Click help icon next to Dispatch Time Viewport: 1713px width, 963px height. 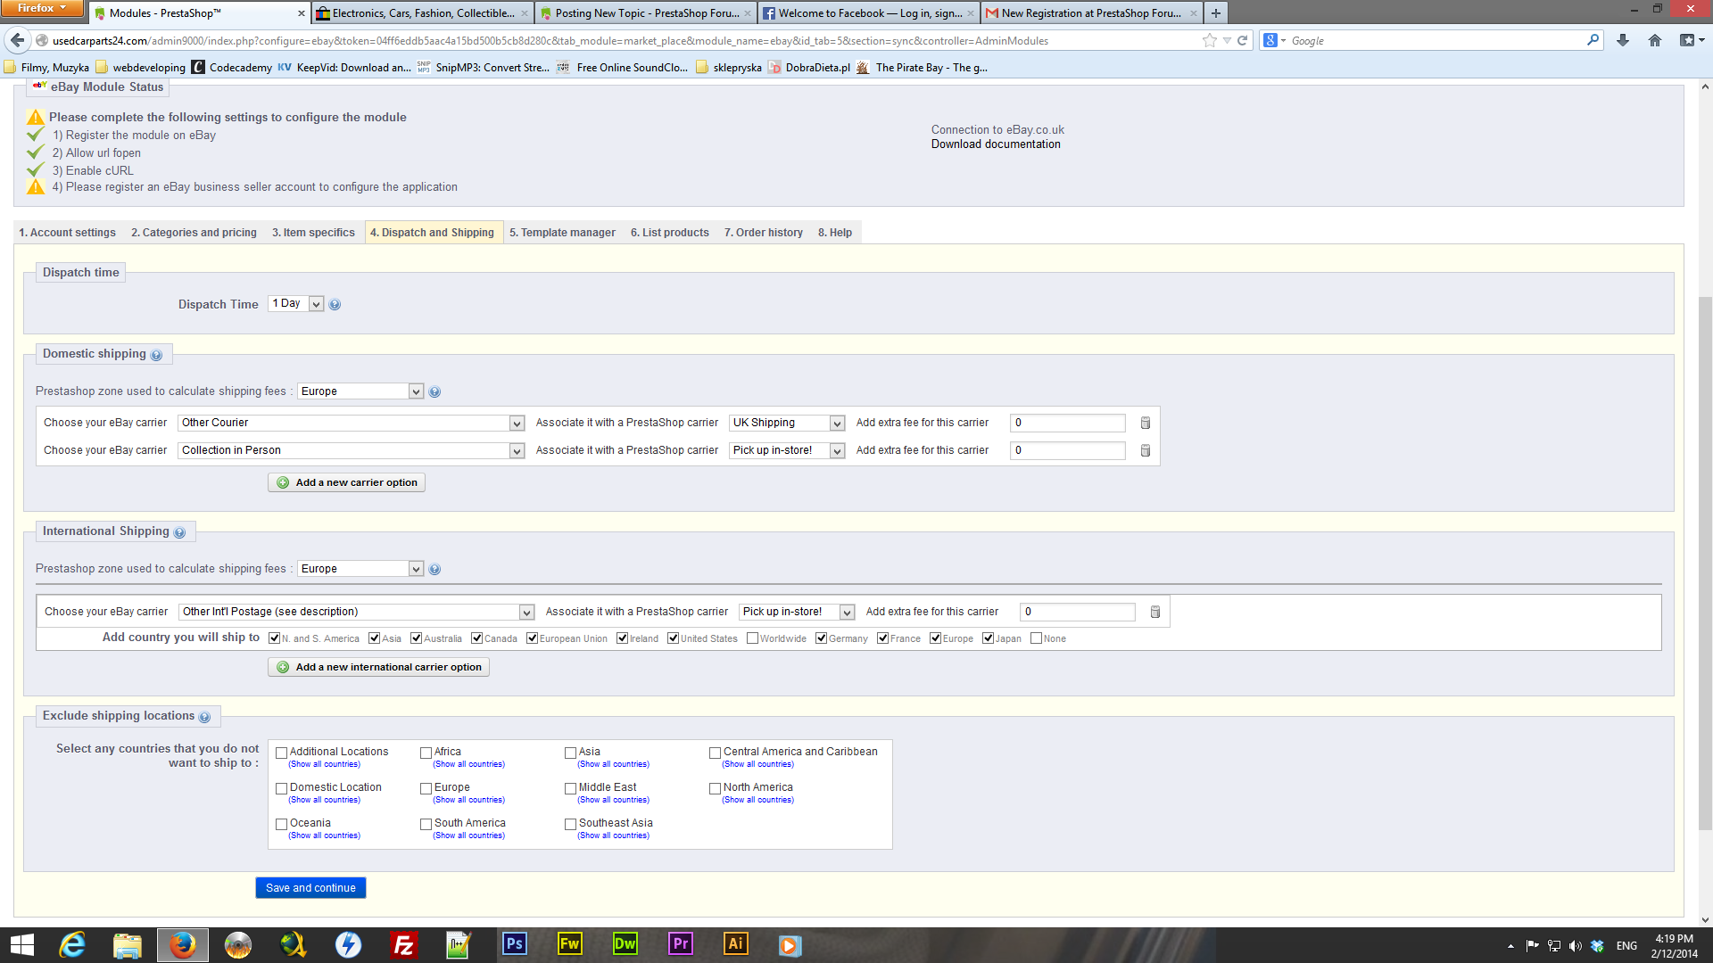pyautogui.click(x=335, y=305)
